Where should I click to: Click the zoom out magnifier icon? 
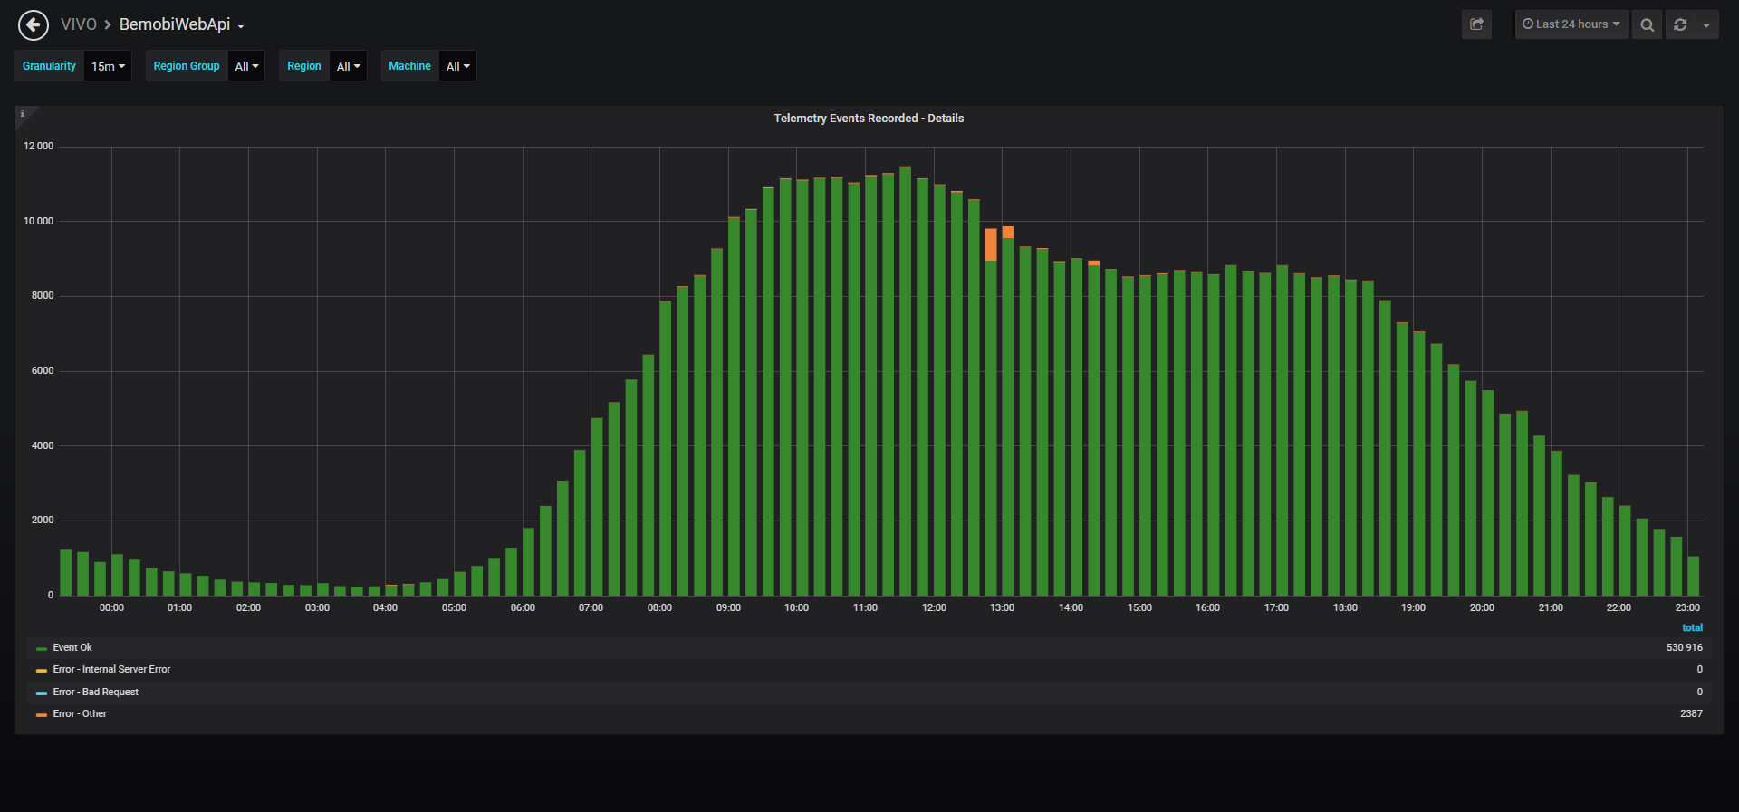pos(1648,24)
